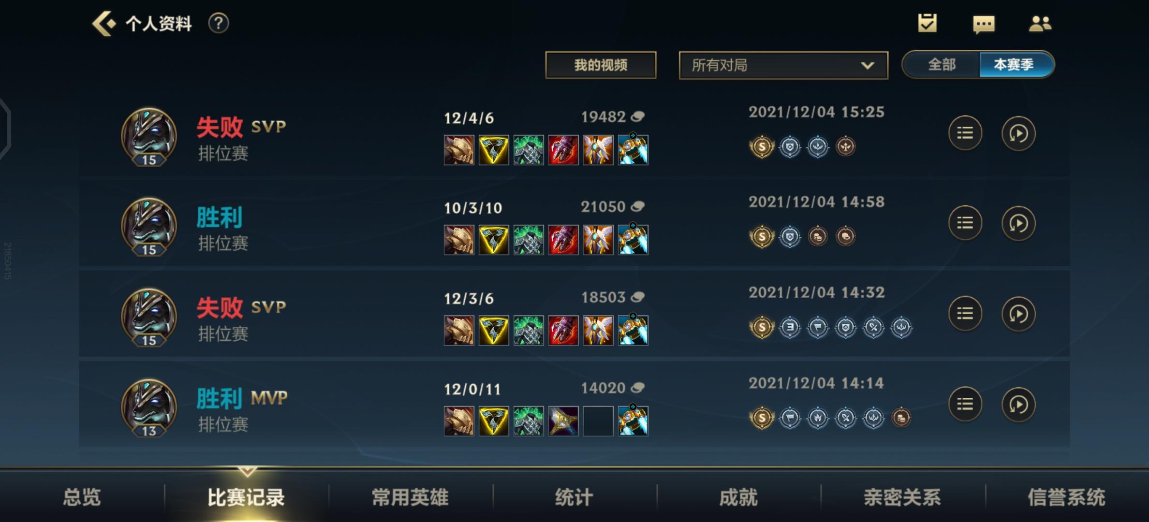Go back using the arrow beside 个人资料
The height and width of the screenshot is (522, 1149).
[103, 23]
